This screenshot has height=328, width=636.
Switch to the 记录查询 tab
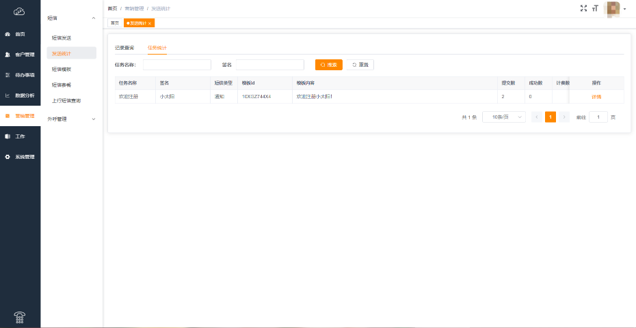pos(124,48)
